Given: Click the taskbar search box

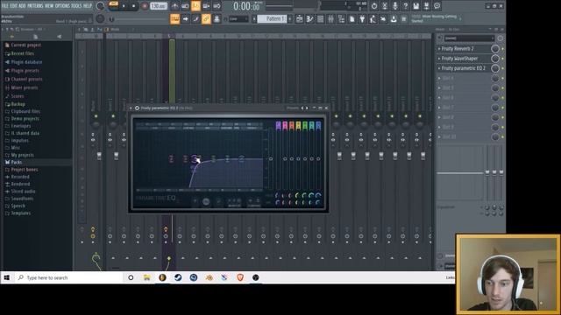Looking at the screenshot, I should coord(68,277).
